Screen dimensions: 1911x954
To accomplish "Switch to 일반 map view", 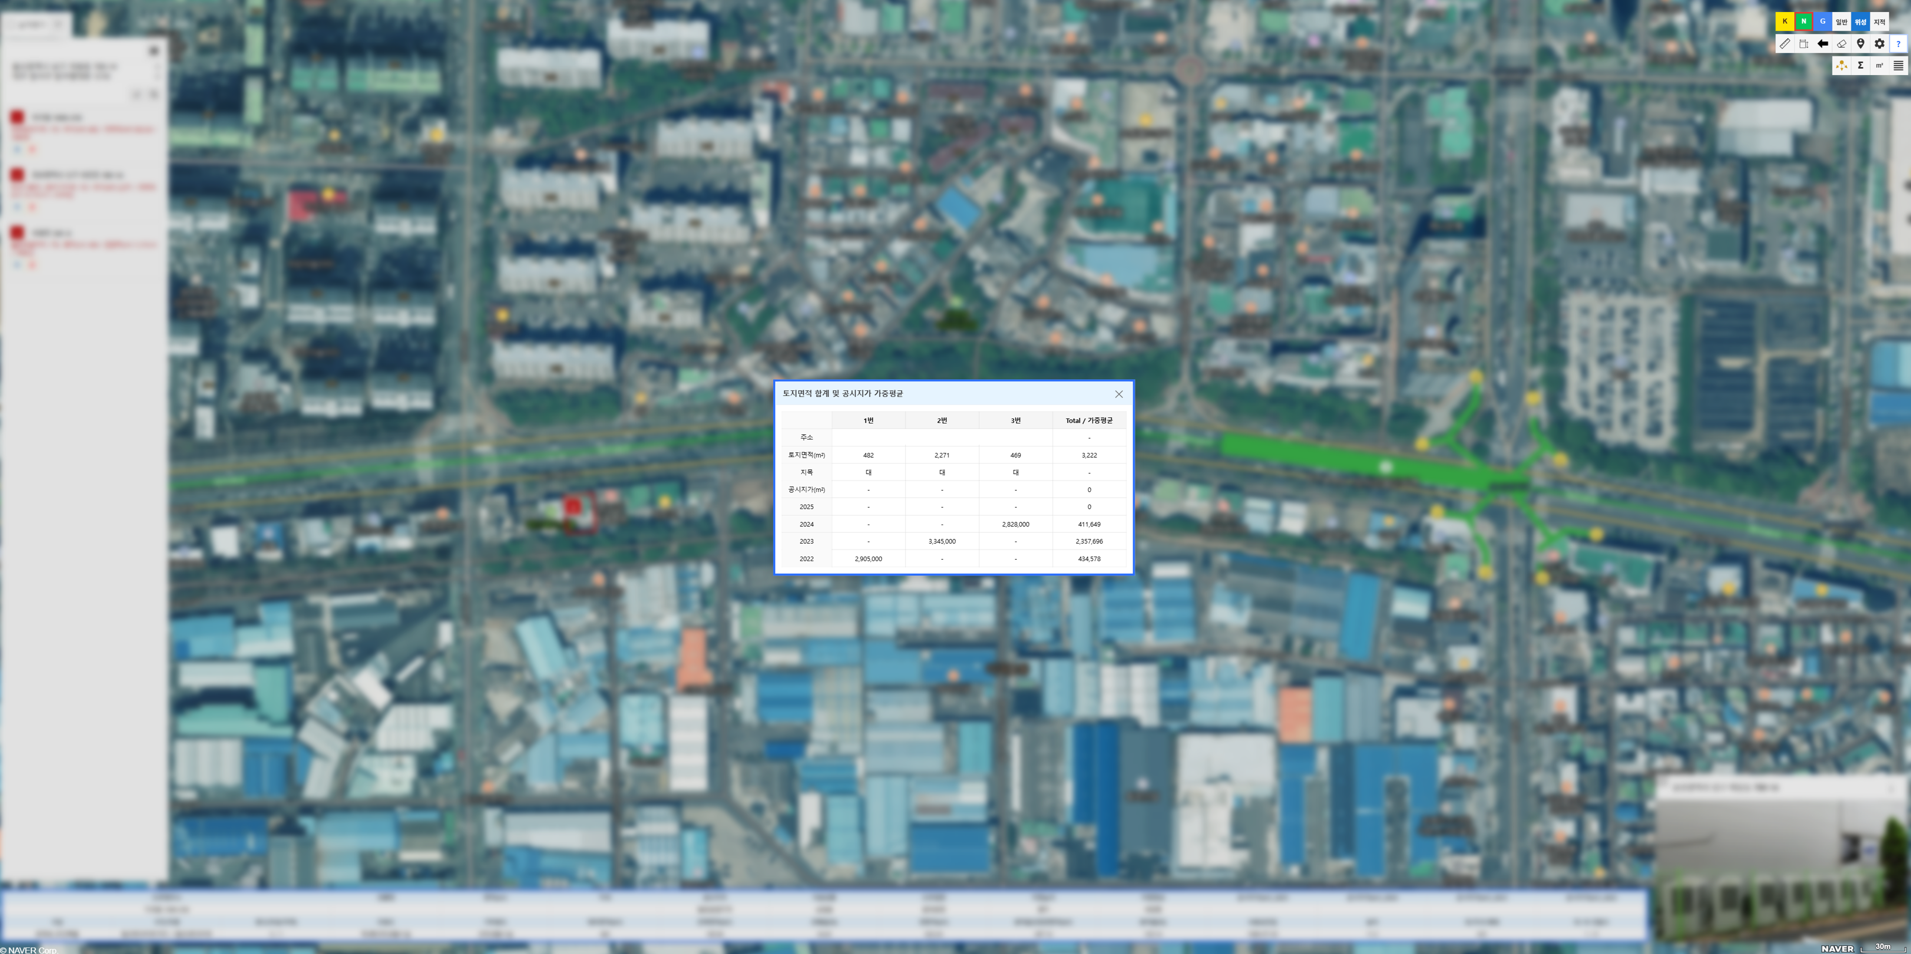I will (1841, 22).
